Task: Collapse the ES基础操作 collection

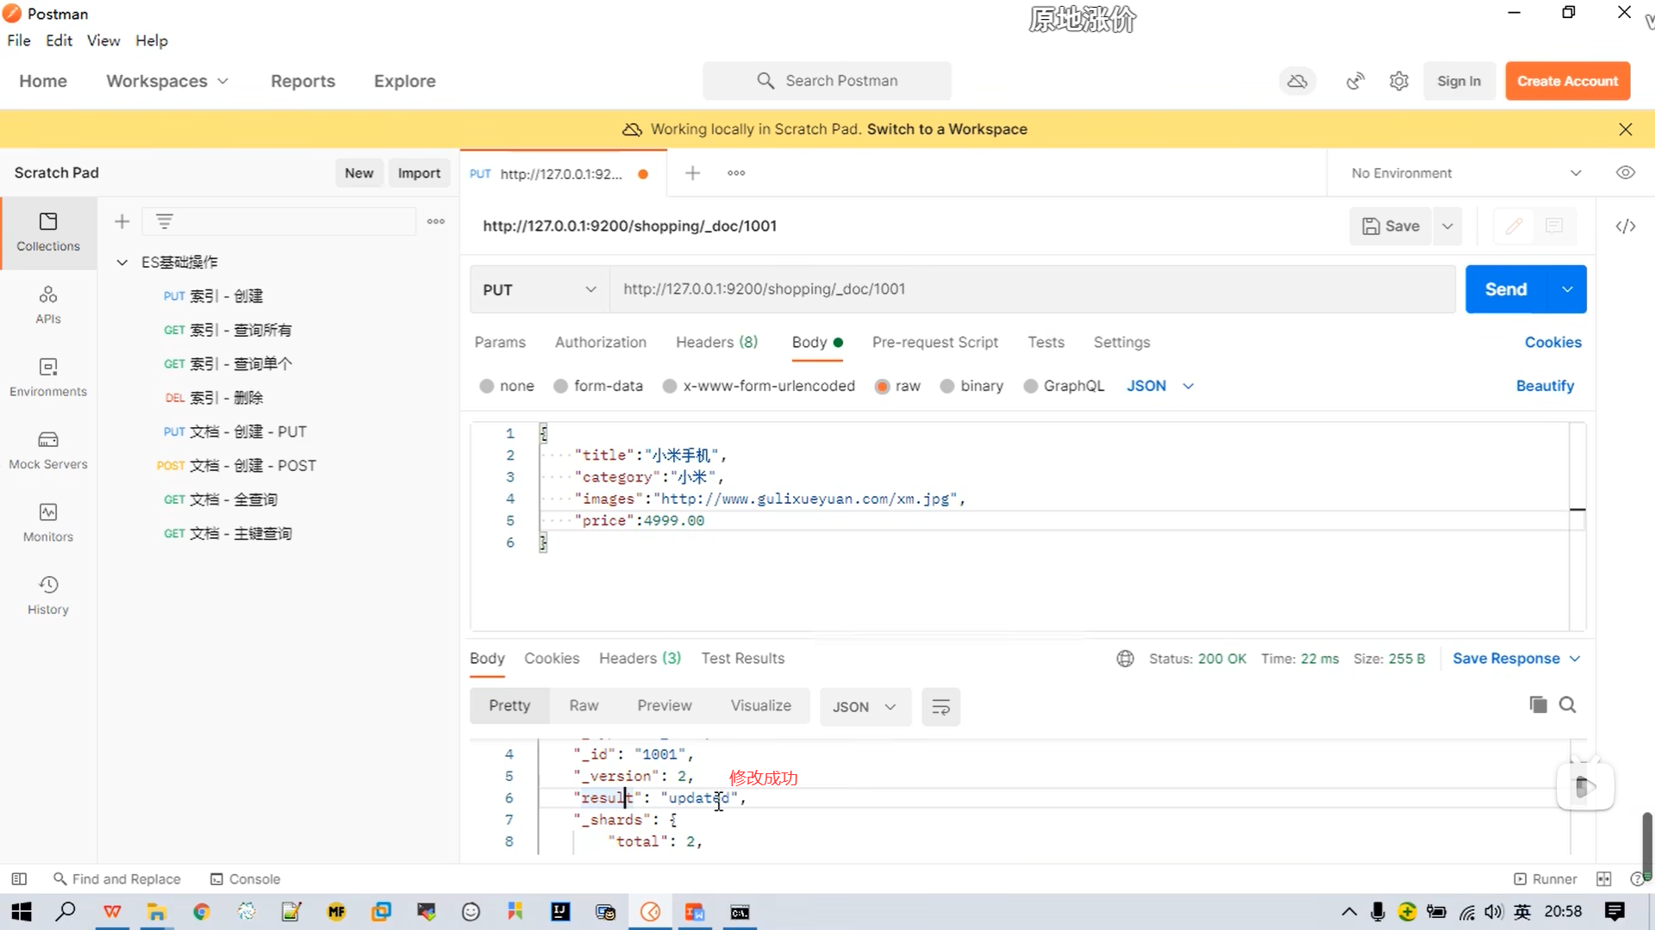Action: point(122,262)
